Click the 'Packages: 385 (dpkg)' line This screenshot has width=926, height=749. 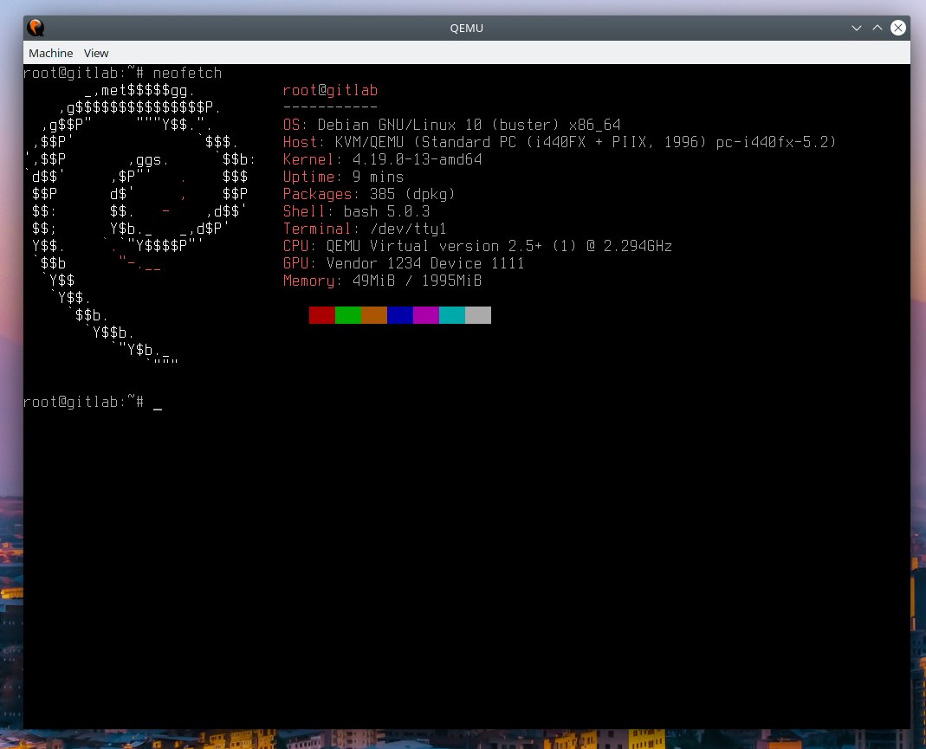(x=369, y=194)
